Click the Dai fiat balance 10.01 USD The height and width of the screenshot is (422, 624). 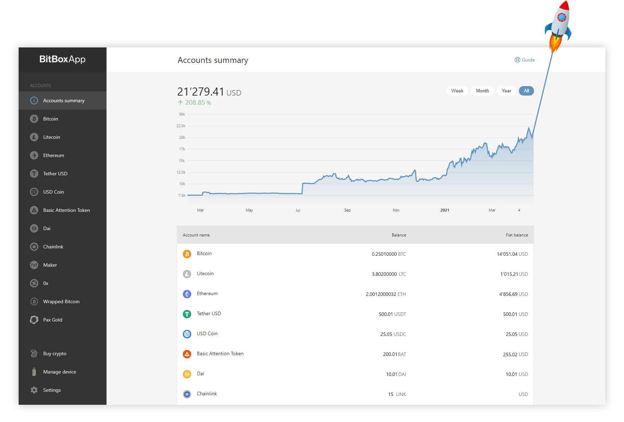(517, 374)
